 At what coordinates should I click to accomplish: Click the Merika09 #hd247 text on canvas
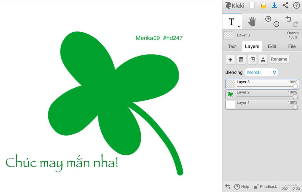[159, 38]
